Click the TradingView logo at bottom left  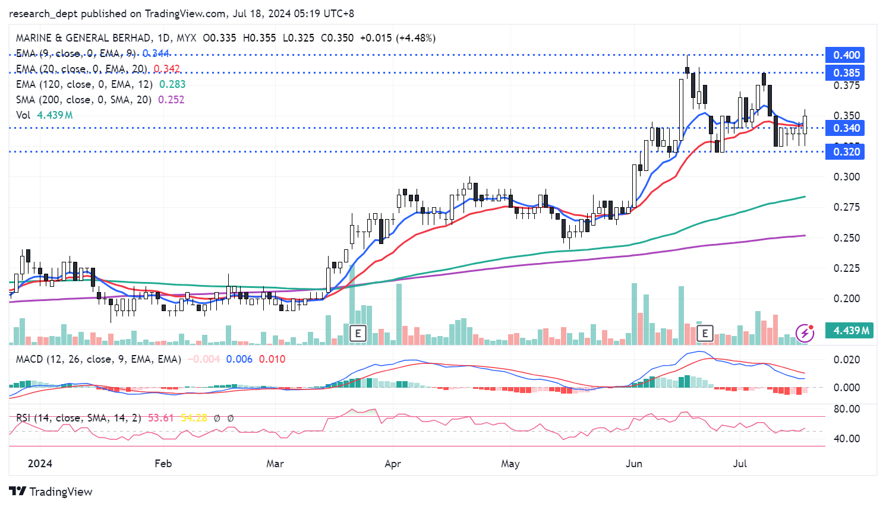pyautogui.click(x=51, y=492)
